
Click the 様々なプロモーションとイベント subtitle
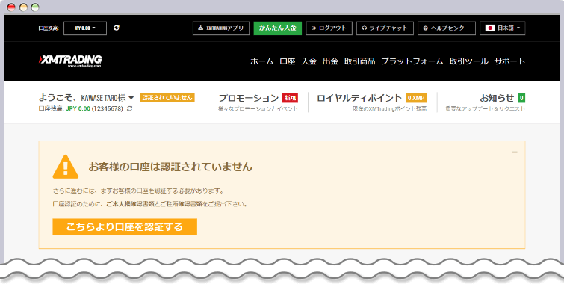pos(258,108)
